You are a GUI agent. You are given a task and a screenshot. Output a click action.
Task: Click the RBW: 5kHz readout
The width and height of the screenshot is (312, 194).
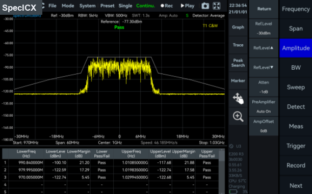click(88, 15)
